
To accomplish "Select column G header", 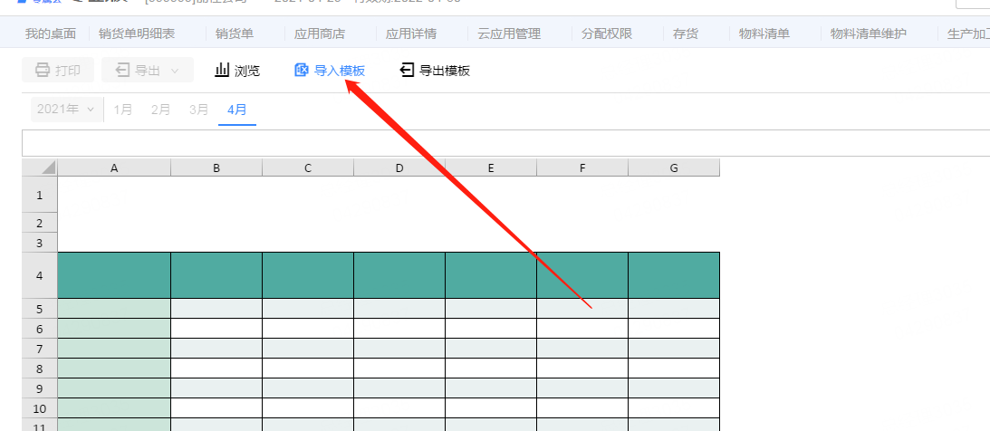I will 674,168.
